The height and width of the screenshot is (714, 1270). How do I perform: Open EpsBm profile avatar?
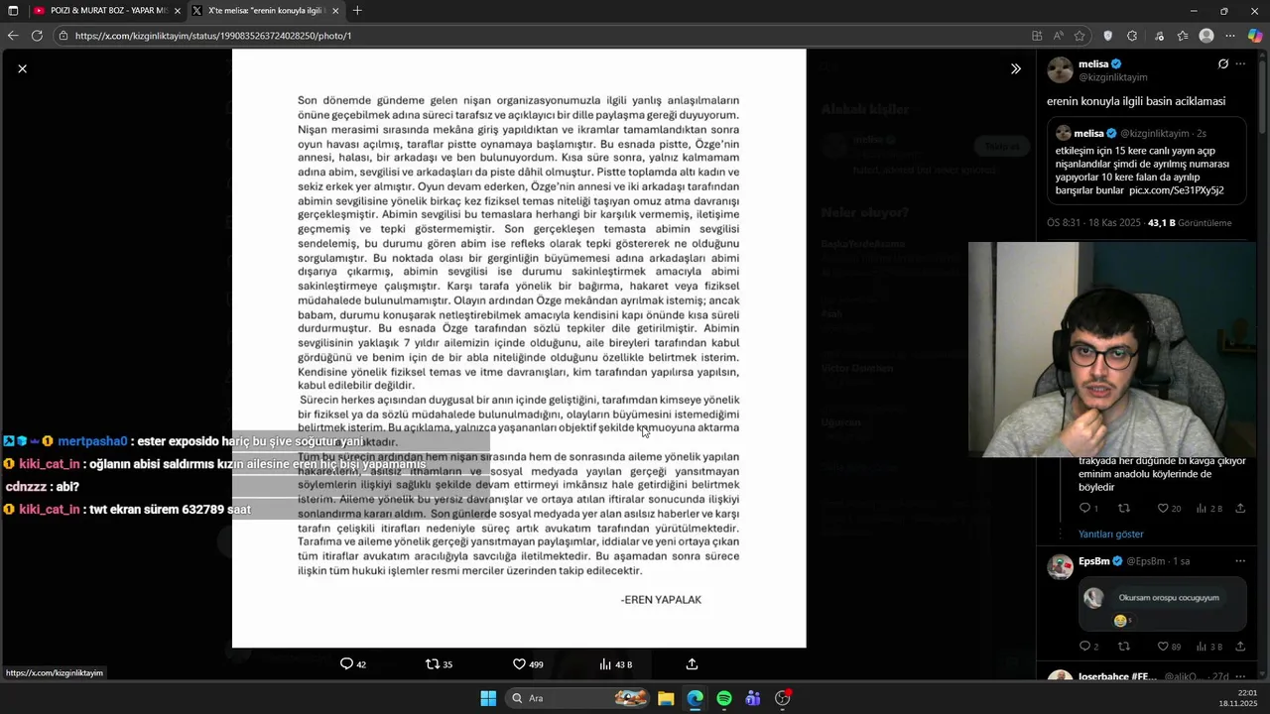1061,566
